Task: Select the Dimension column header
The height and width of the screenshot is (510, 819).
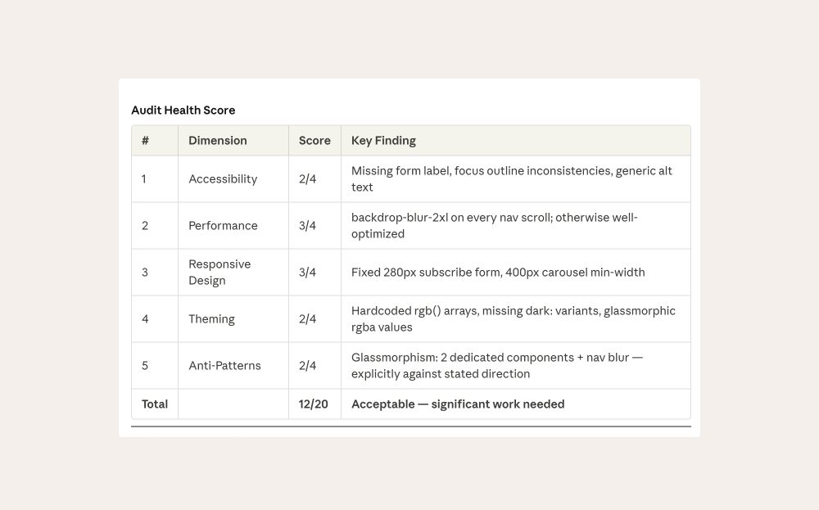Action: 217,140
